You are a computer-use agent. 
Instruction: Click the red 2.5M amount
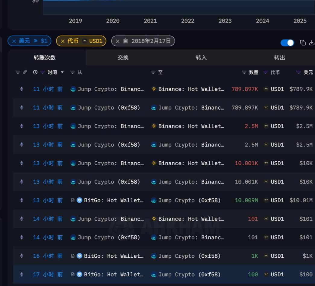pos(251,126)
